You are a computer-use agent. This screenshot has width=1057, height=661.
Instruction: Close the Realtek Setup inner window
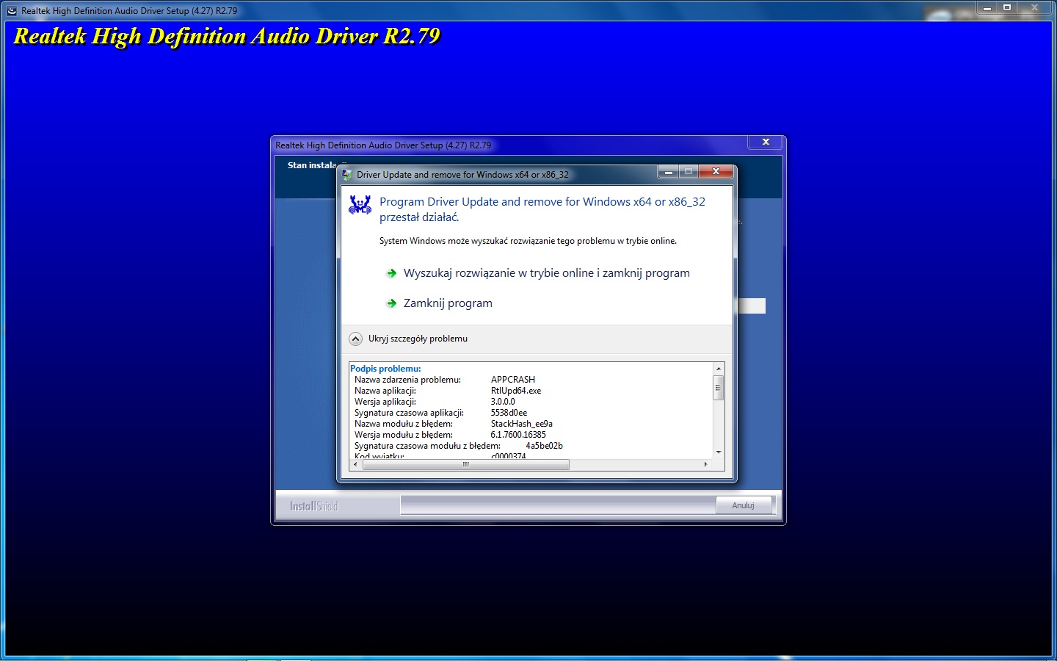click(x=766, y=142)
